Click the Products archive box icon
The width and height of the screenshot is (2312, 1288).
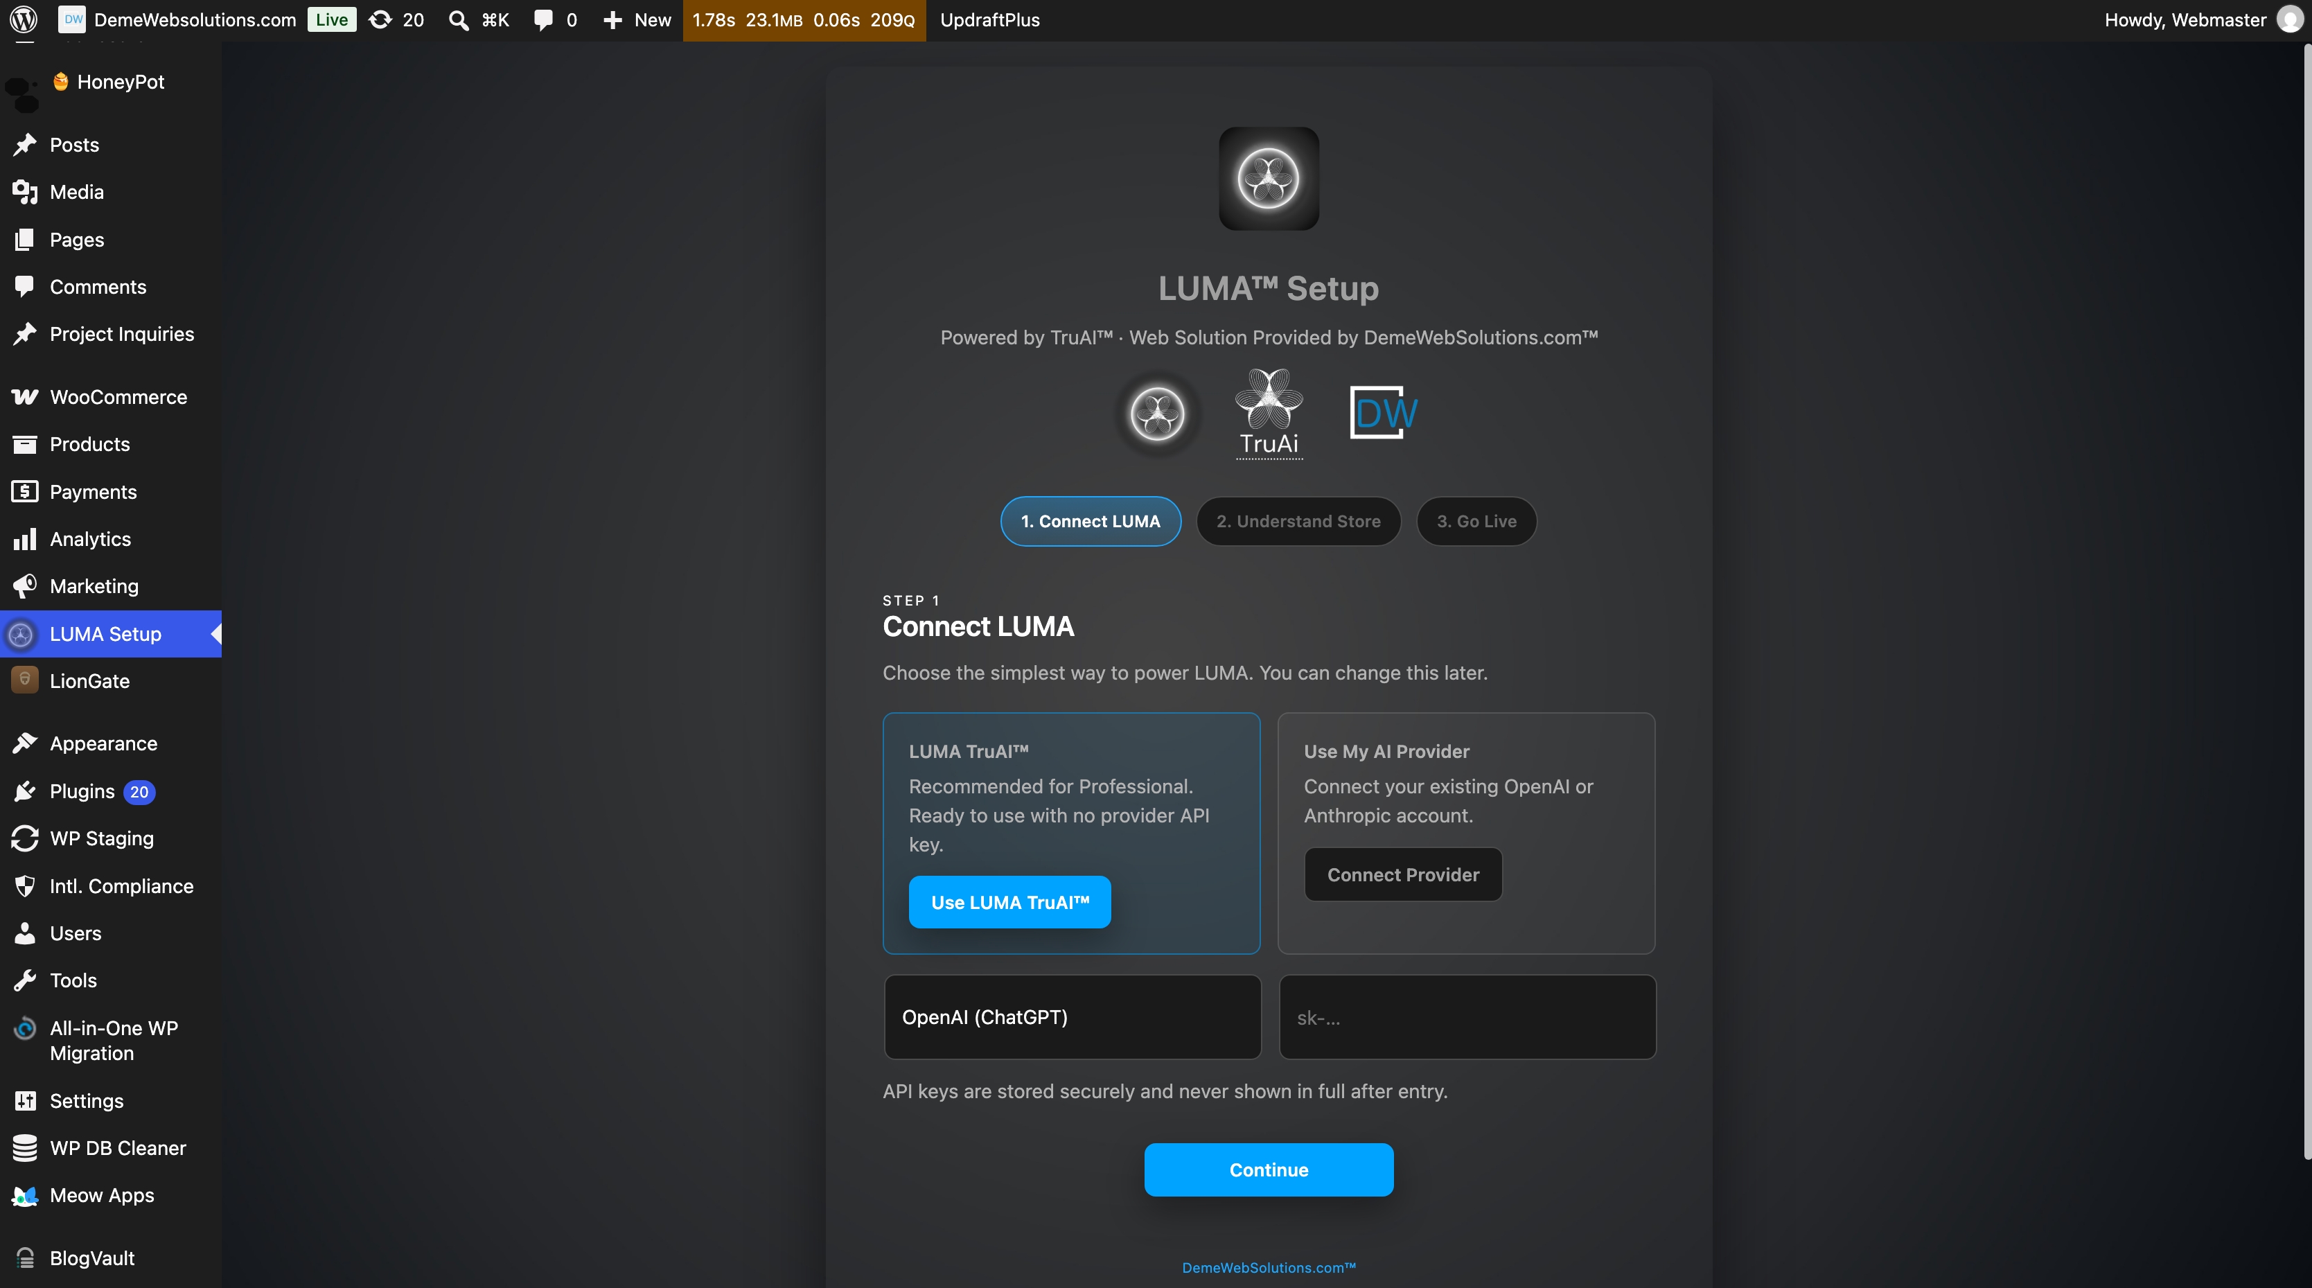(x=25, y=444)
